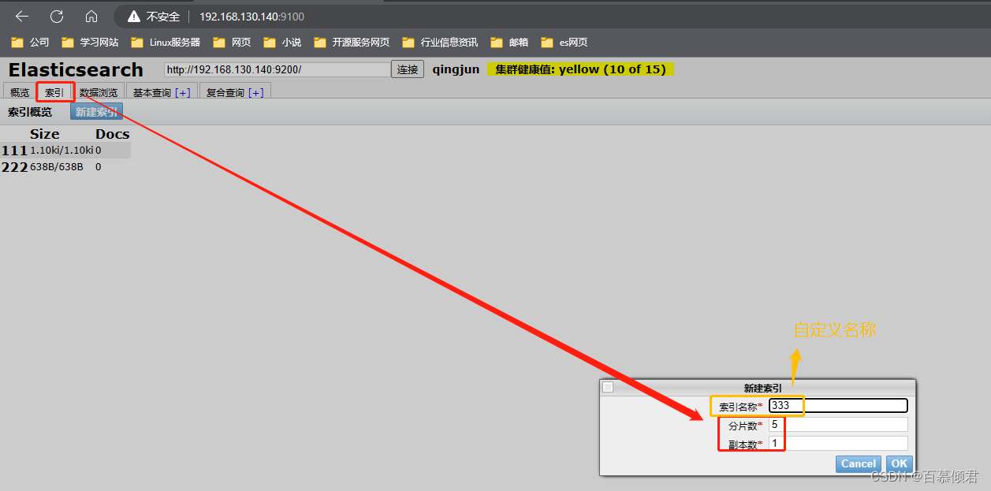Close the 新建索引 dialog via its X icon

tap(608, 388)
